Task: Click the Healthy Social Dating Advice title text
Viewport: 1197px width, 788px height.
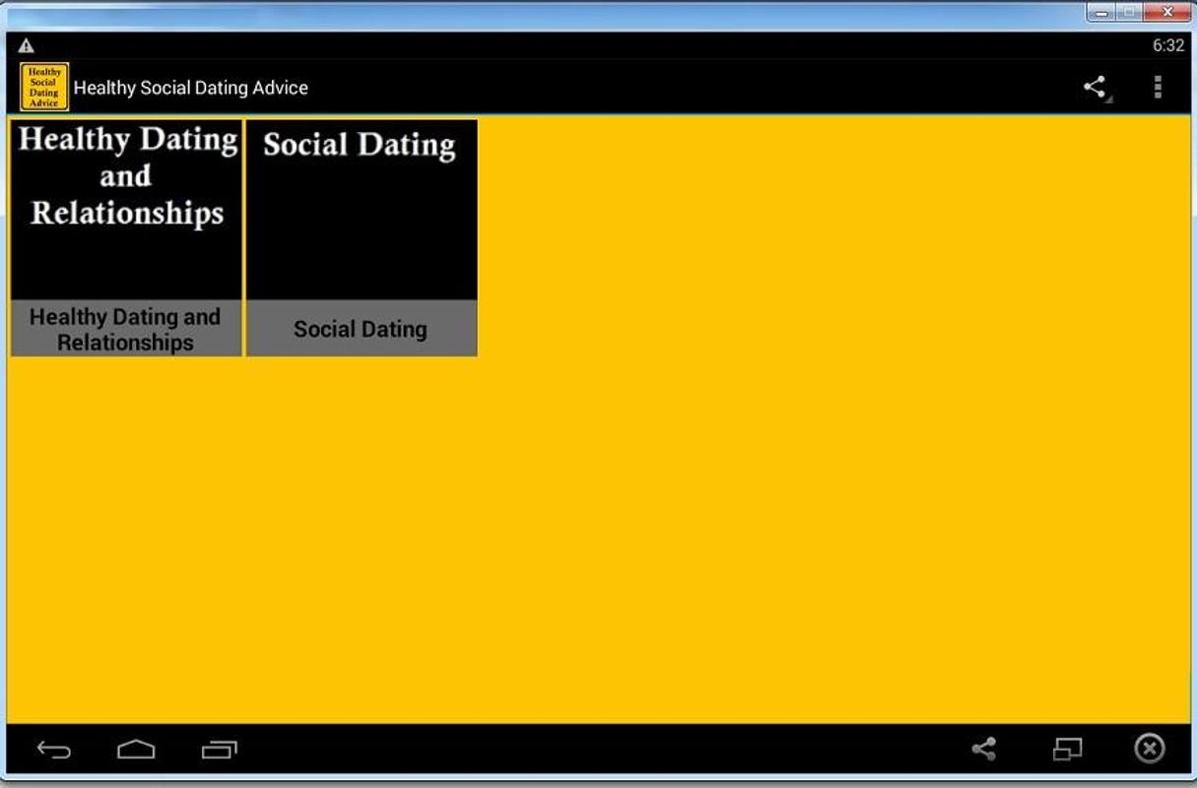Action: click(191, 88)
